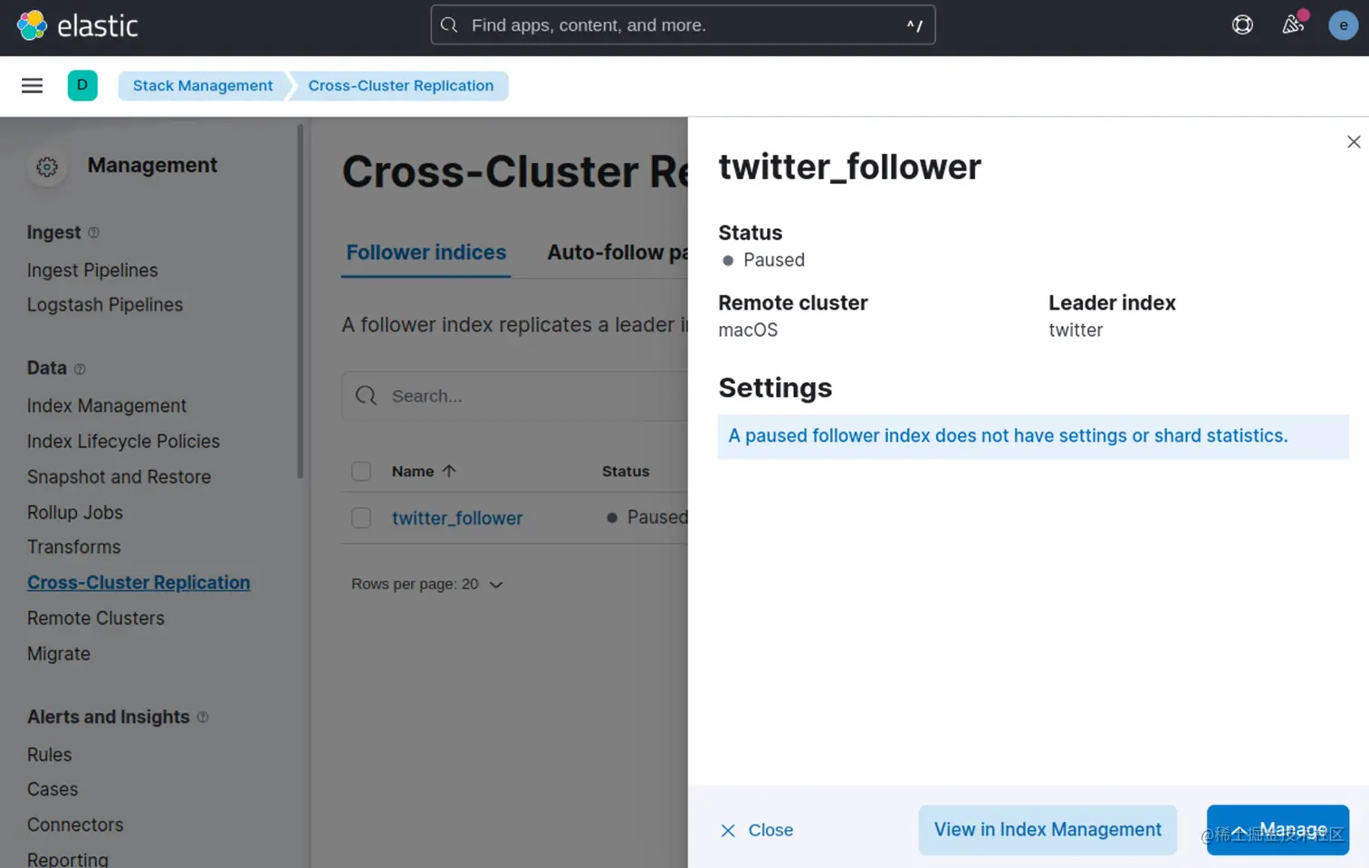The height and width of the screenshot is (868, 1369).
Task: Click the Name column sort arrow
Action: [449, 471]
